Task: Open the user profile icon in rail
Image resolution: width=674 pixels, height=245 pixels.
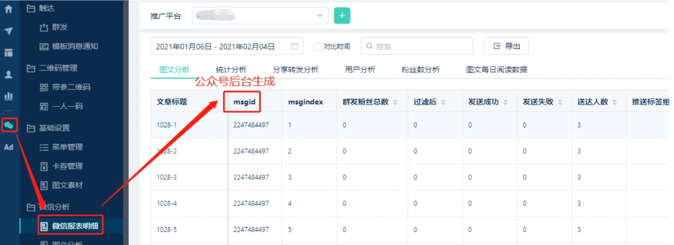Action: (9, 74)
